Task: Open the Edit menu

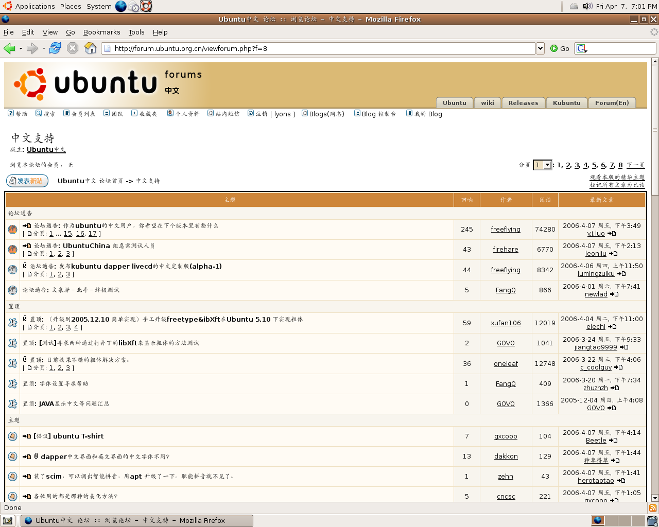Action: tap(28, 32)
